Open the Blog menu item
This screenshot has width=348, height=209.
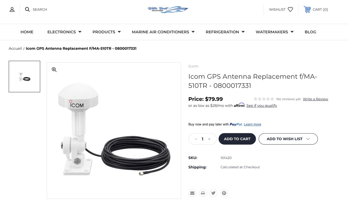pyautogui.click(x=310, y=32)
